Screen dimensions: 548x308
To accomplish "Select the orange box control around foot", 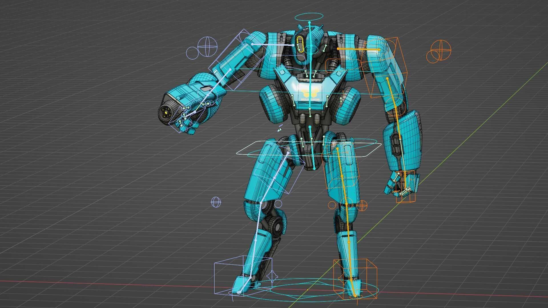I will (355, 279).
